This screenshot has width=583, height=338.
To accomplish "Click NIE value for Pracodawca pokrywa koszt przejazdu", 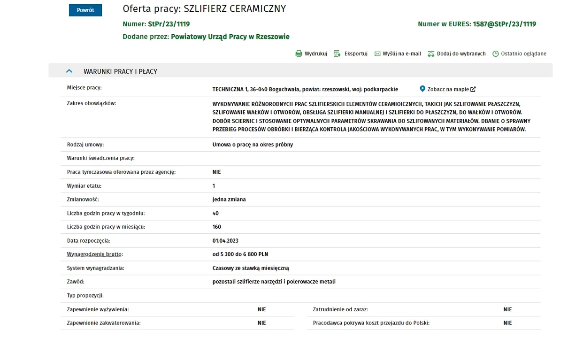I will coord(507,323).
